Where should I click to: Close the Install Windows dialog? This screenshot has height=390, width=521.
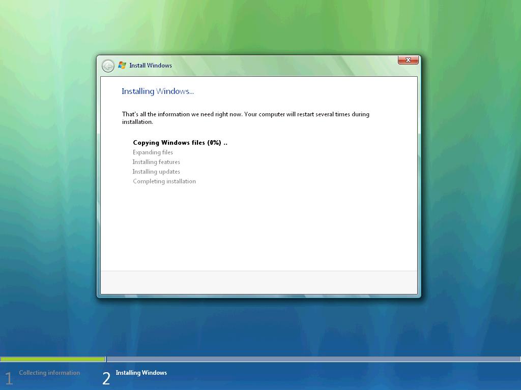point(408,60)
